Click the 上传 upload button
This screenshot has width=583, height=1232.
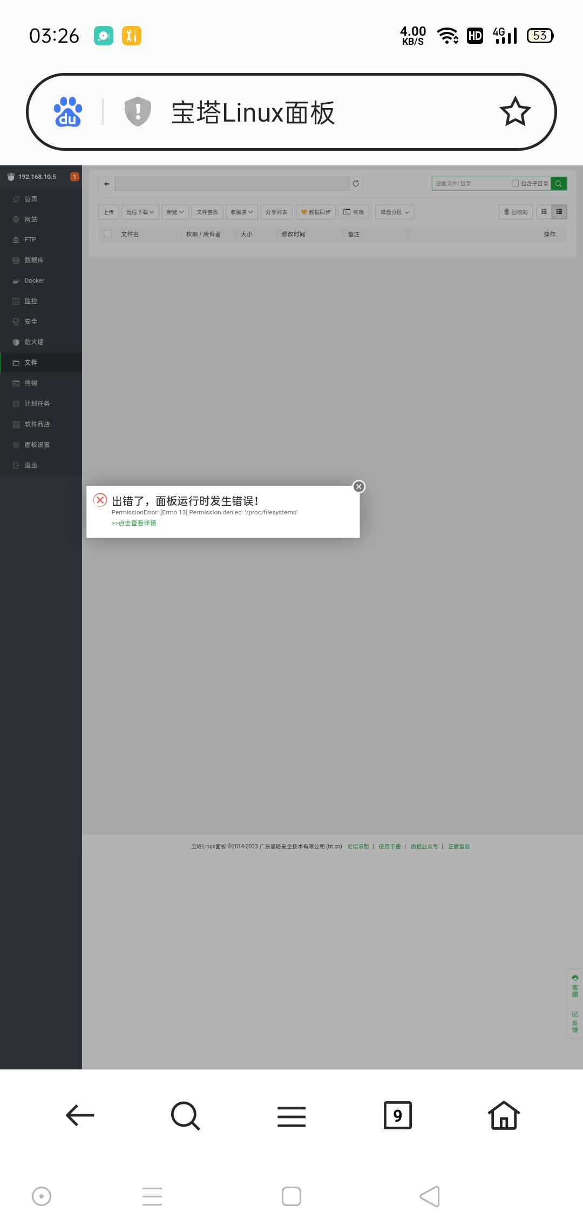[109, 212]
